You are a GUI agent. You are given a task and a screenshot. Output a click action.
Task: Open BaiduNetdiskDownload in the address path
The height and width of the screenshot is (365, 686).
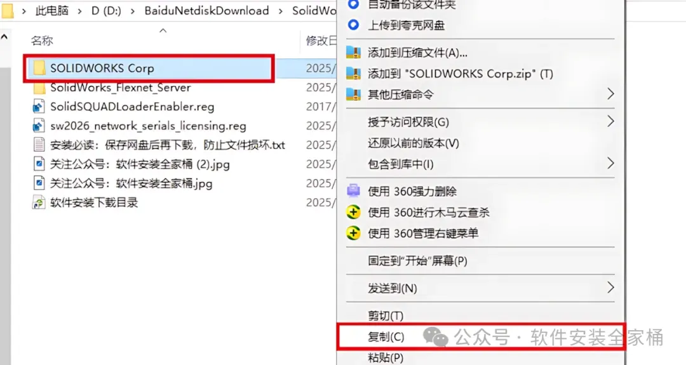(206, 11)
